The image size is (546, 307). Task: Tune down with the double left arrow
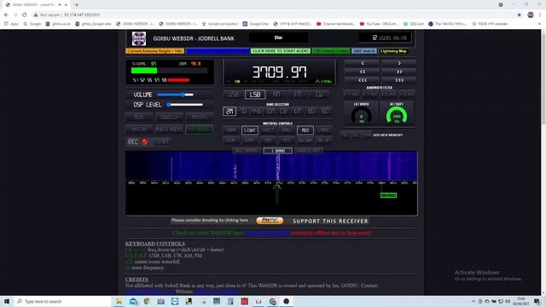362,72
